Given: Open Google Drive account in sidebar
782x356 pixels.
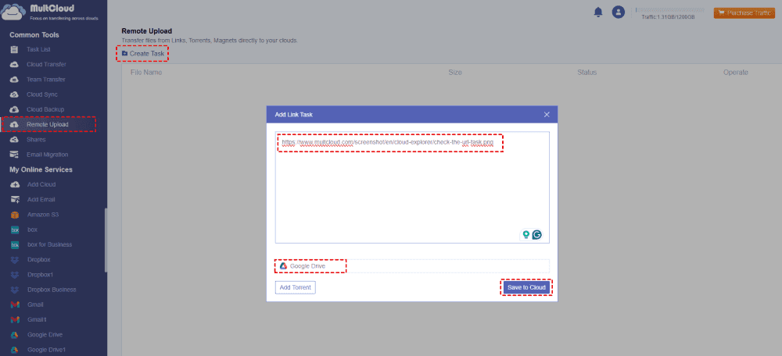Looking at the screenshot, I should pos(45,335).
